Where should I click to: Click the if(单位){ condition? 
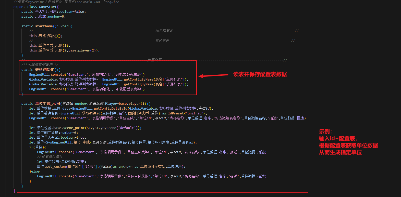pos(38,147)
